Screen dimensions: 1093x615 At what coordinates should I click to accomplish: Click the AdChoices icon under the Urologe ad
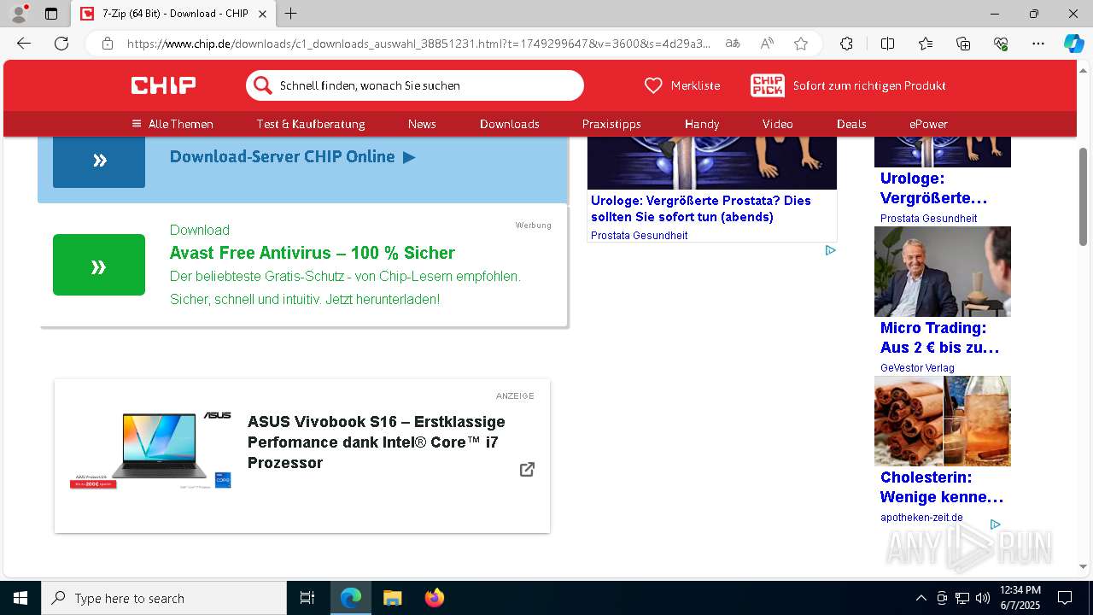click(x=830, y=250)
